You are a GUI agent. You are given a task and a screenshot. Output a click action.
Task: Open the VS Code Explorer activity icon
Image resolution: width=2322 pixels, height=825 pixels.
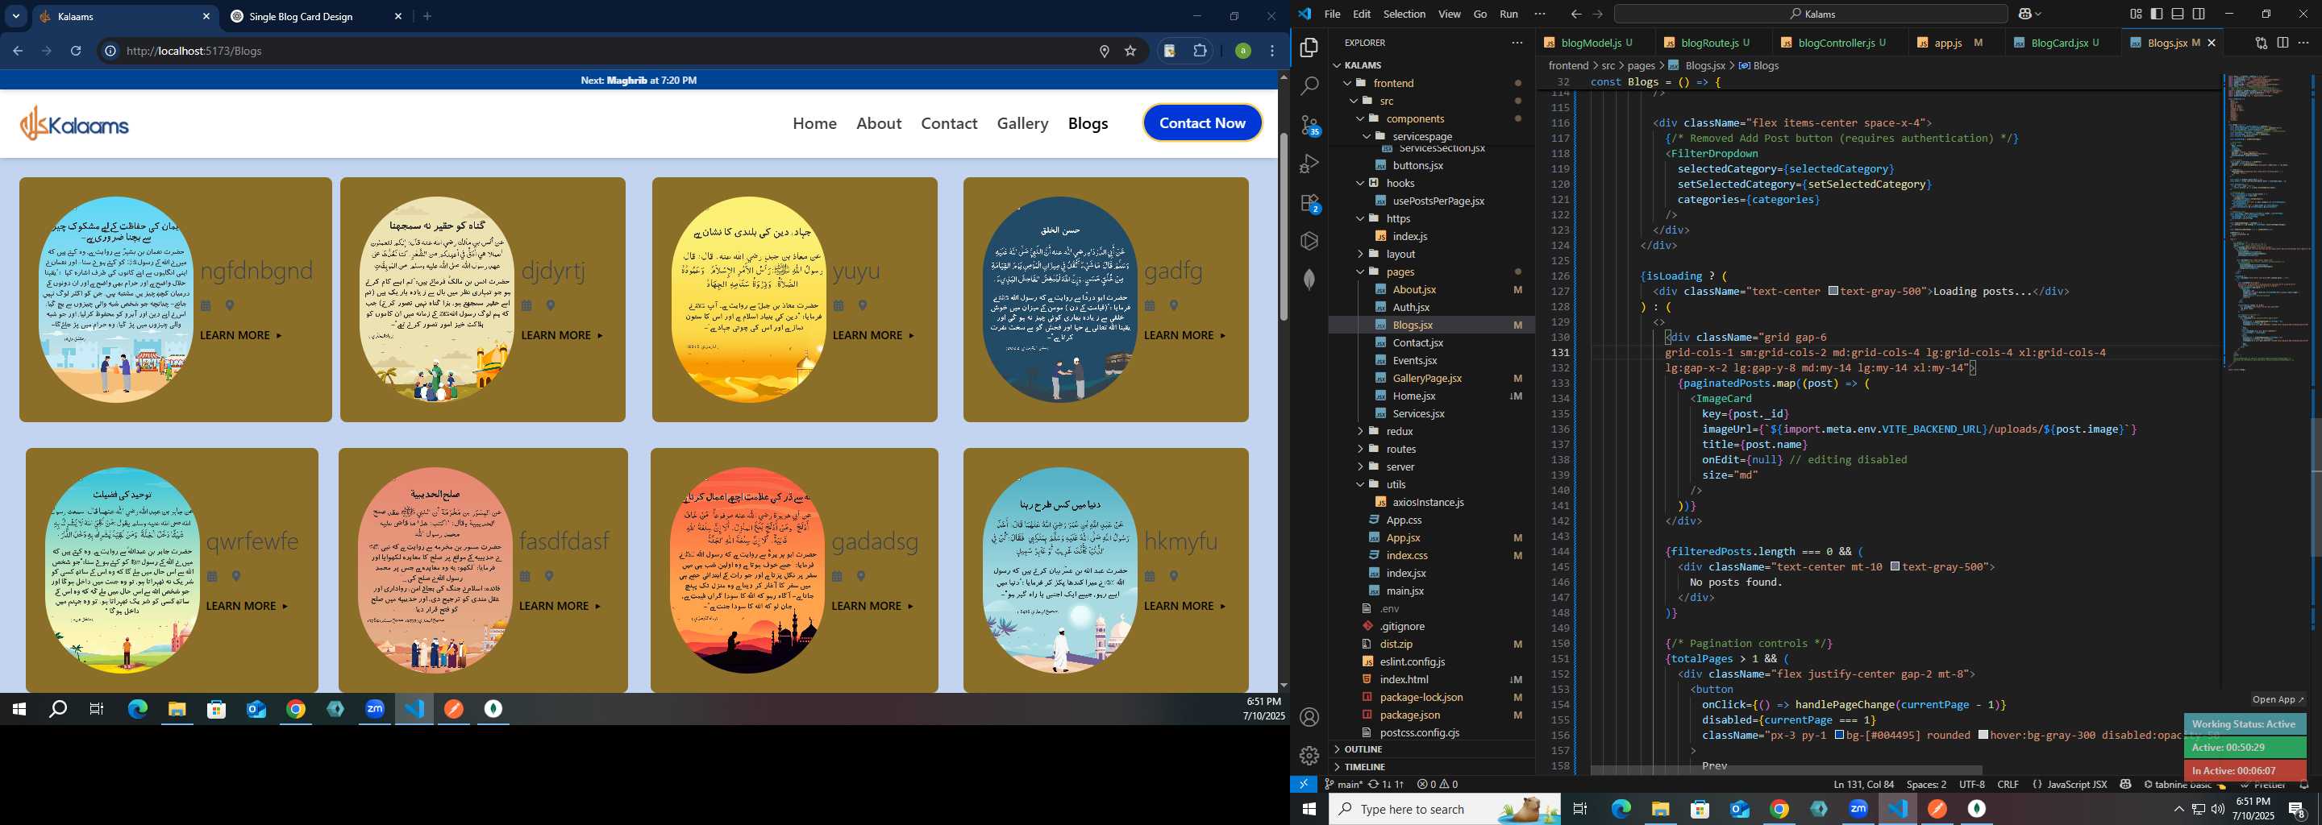click(x=1309, y=48)
